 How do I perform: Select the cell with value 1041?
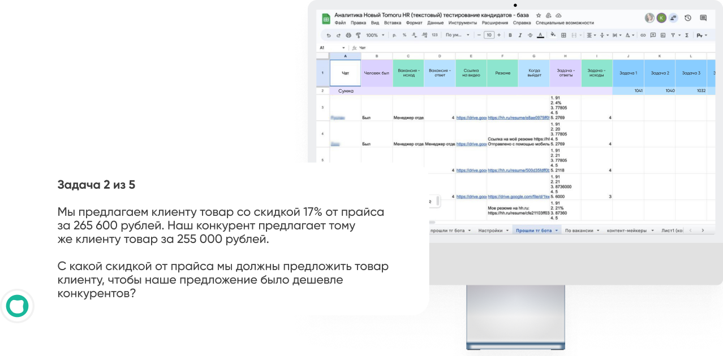[629, 90]
